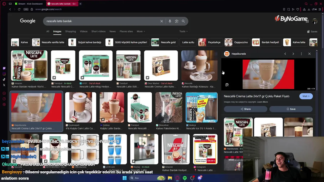The image size is (324, 182).
Task: Clear the search box with the X icon
Action: click(x=161, y=21)
